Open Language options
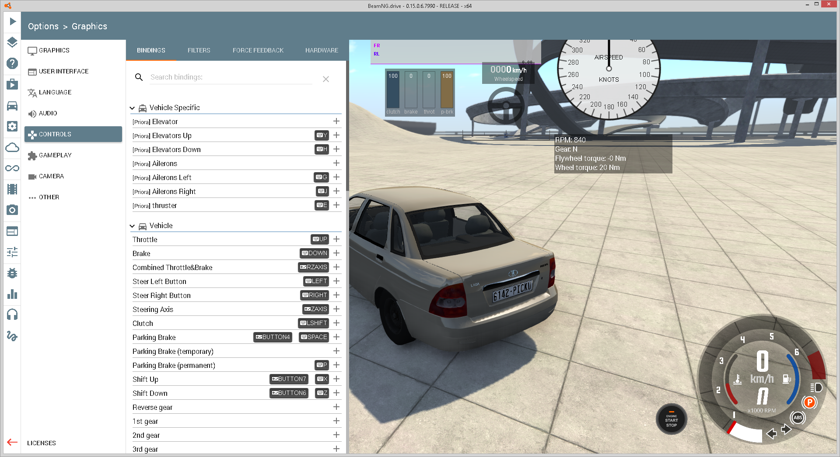 (x=73, y=92)
